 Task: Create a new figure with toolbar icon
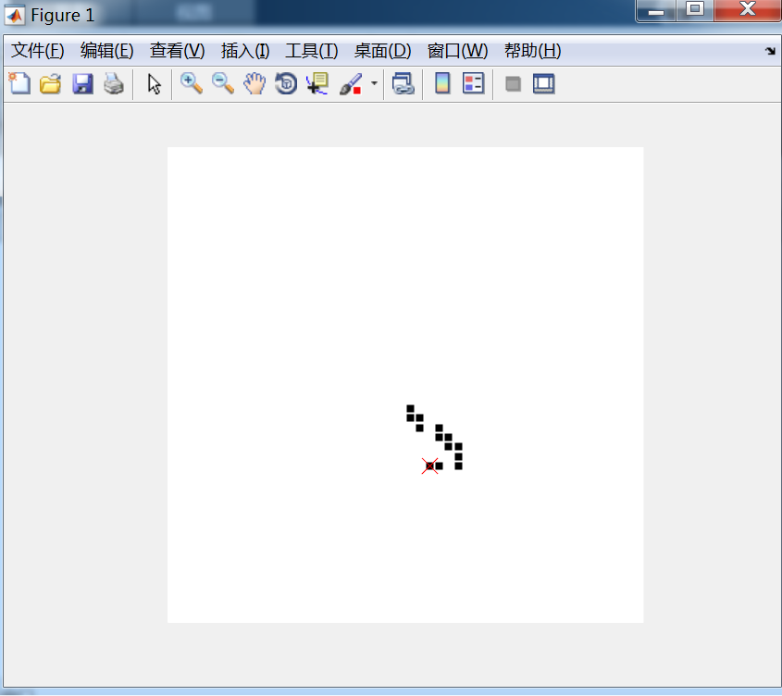(x=20, y=83)
